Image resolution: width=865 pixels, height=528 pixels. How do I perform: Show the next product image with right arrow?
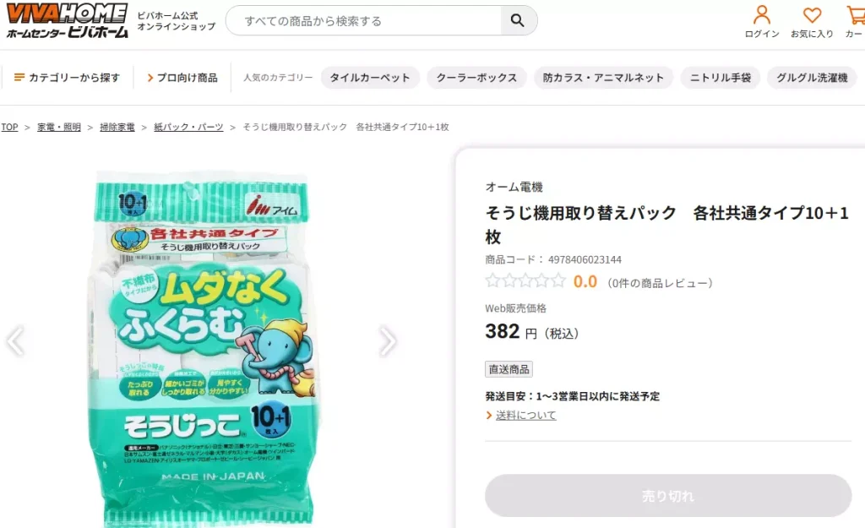pos(389,340)
